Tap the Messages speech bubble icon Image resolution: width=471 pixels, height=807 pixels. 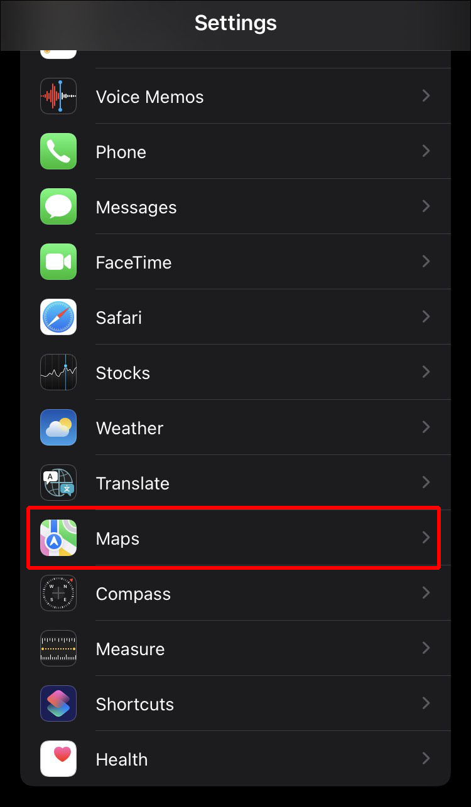pos(58,206)
